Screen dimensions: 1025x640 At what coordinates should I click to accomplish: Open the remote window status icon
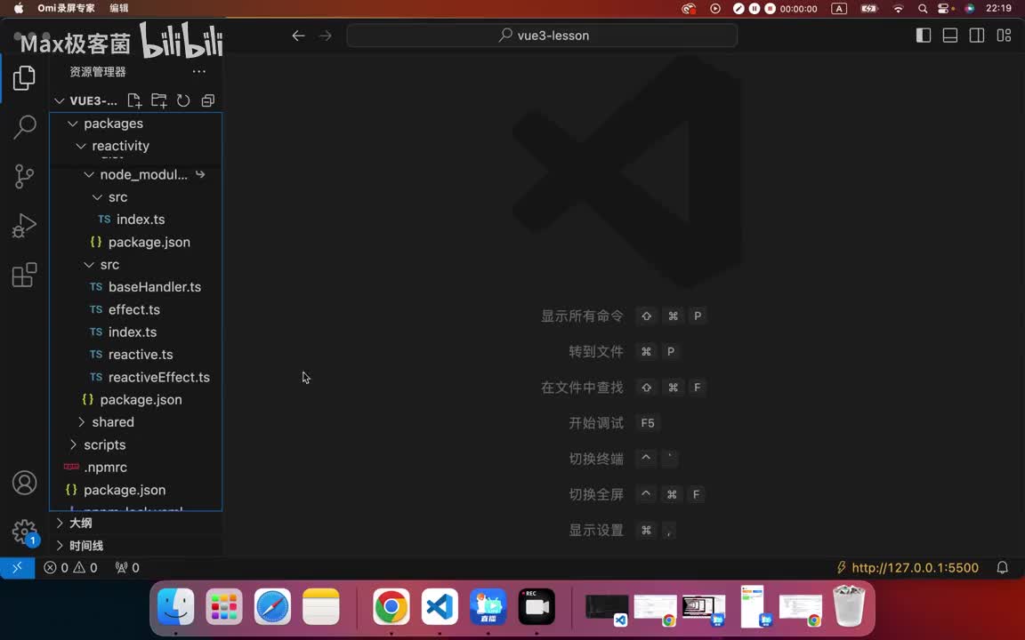click(x=18, y=567)
